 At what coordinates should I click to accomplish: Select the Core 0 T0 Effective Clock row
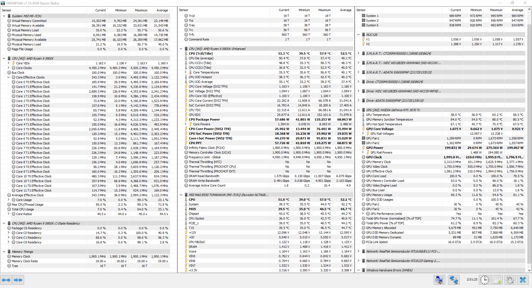86,82
